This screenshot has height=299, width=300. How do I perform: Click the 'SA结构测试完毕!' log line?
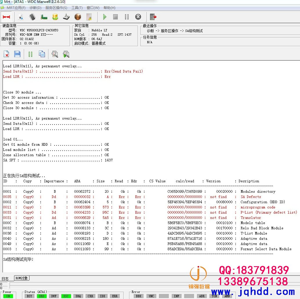[18, 260]
